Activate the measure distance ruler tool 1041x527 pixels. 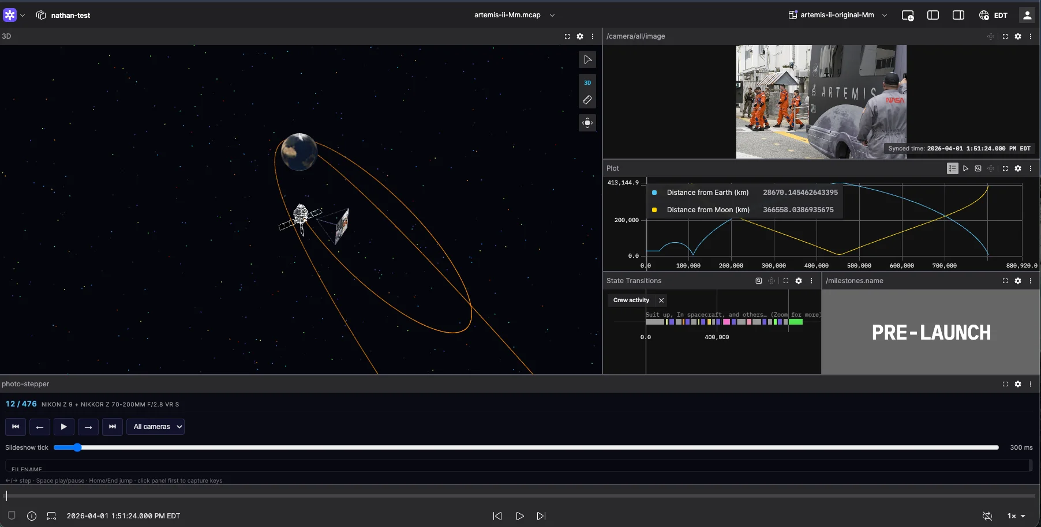[x=587, y=100]
